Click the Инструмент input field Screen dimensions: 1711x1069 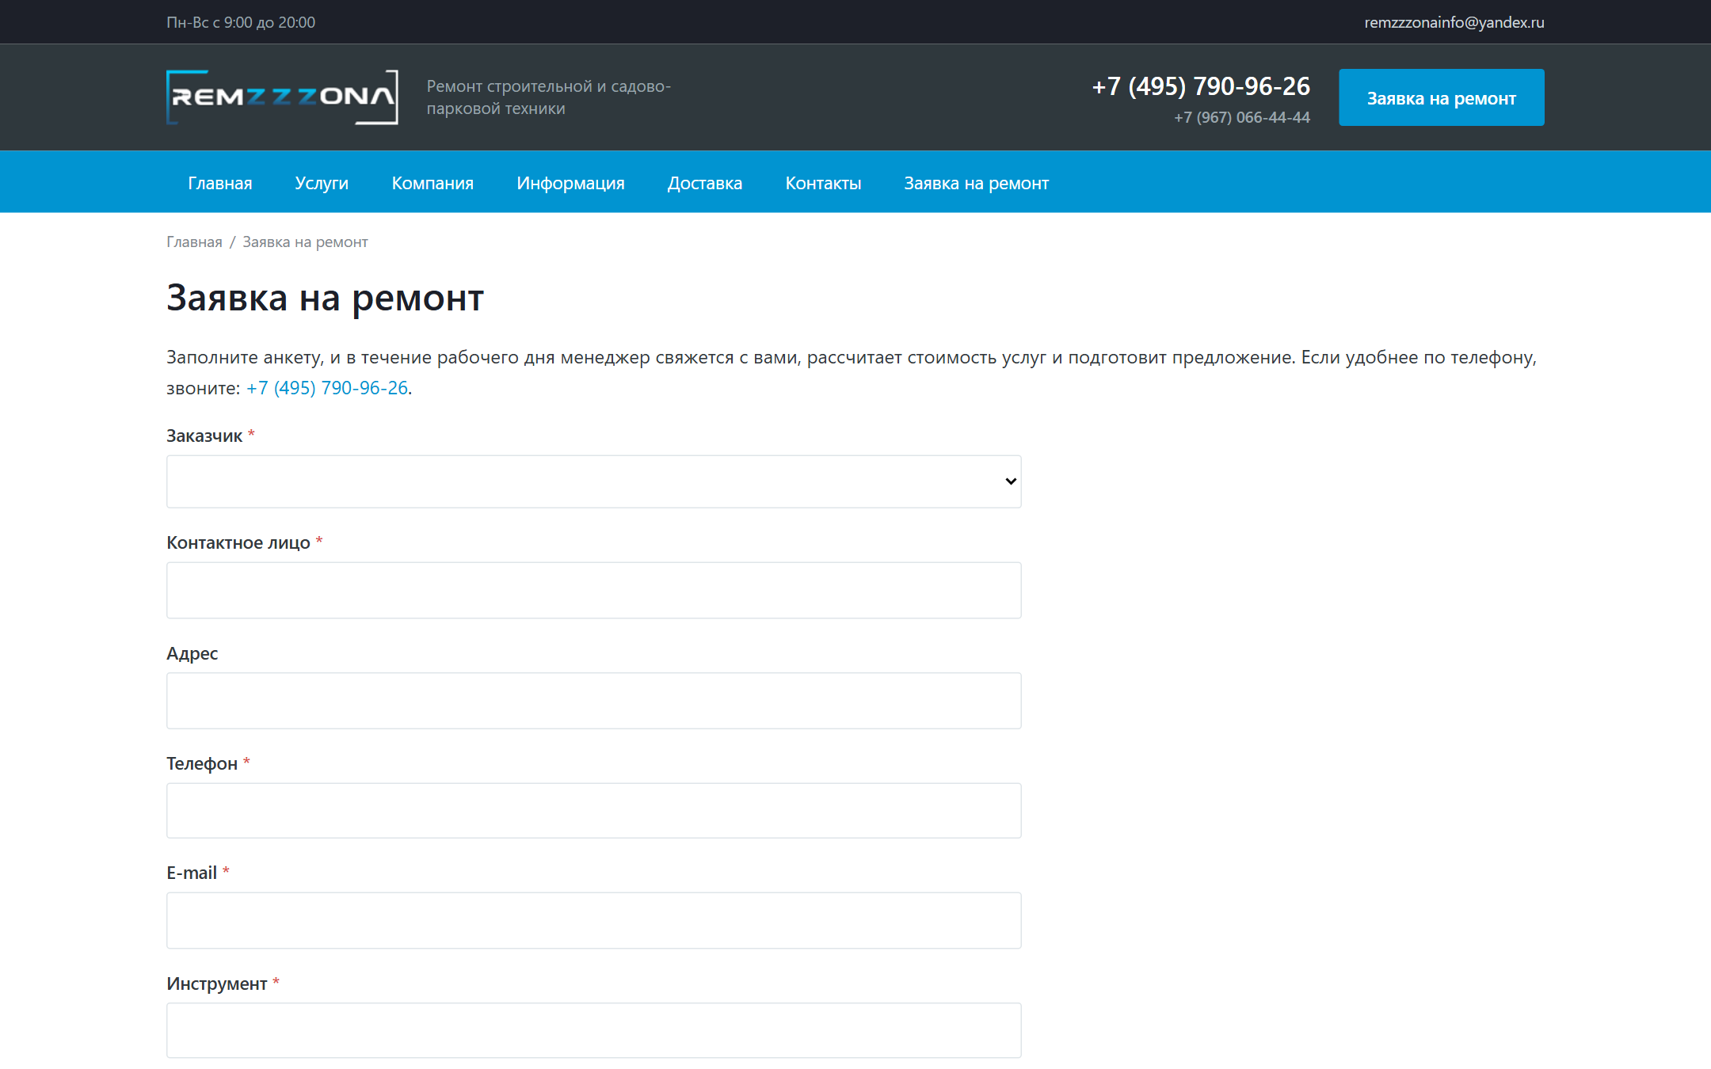tap(593, 1030)
